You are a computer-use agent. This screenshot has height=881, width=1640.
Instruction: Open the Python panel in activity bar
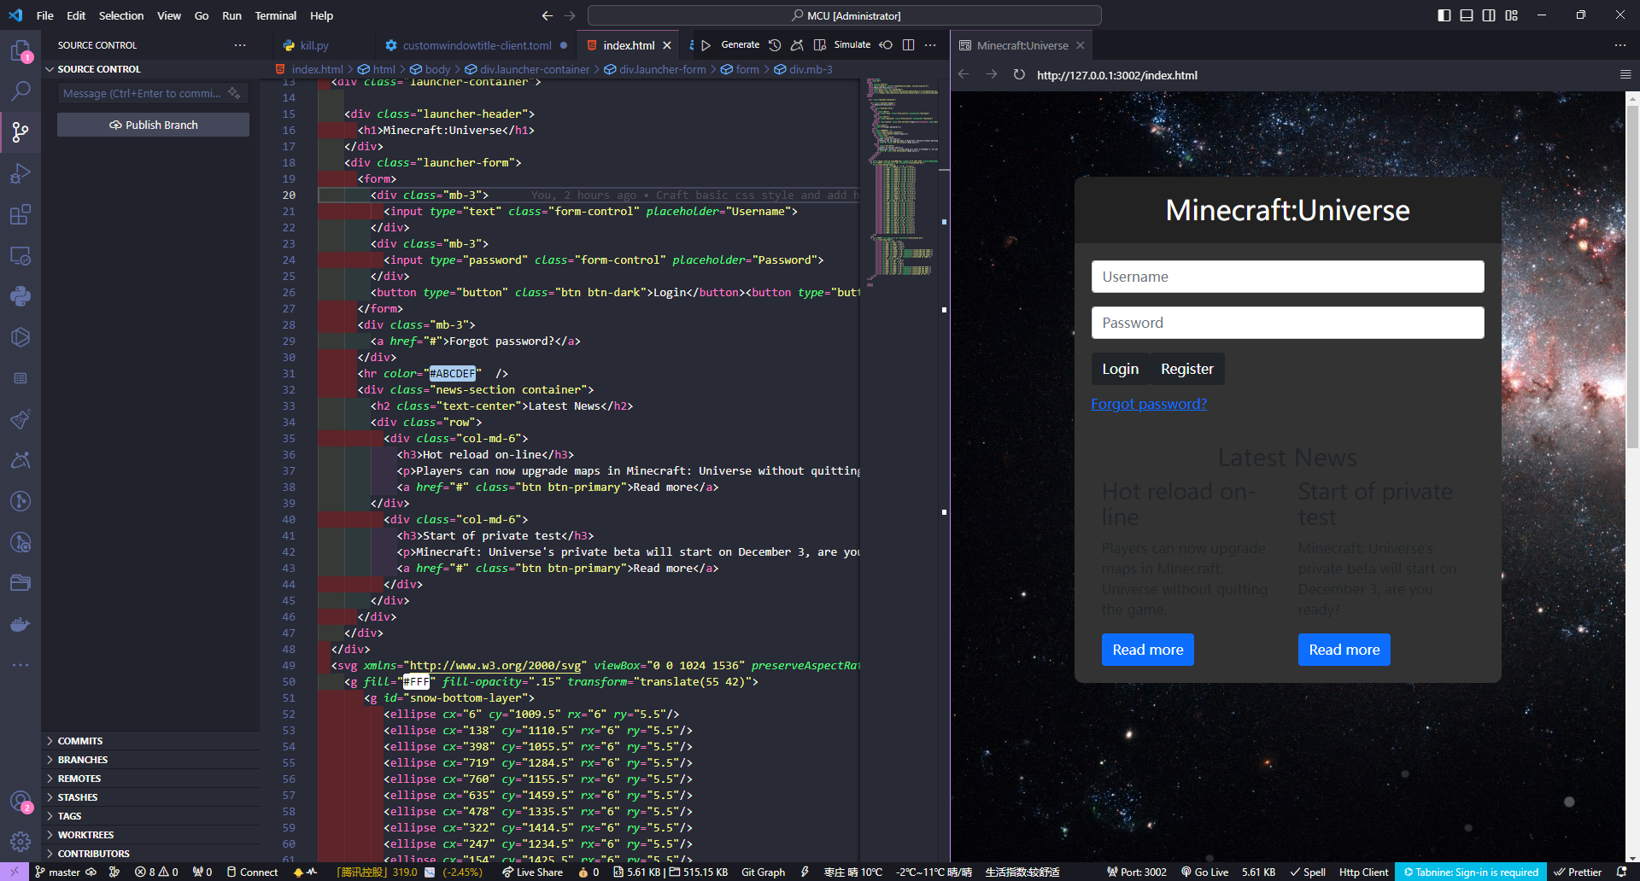point(20,296)
